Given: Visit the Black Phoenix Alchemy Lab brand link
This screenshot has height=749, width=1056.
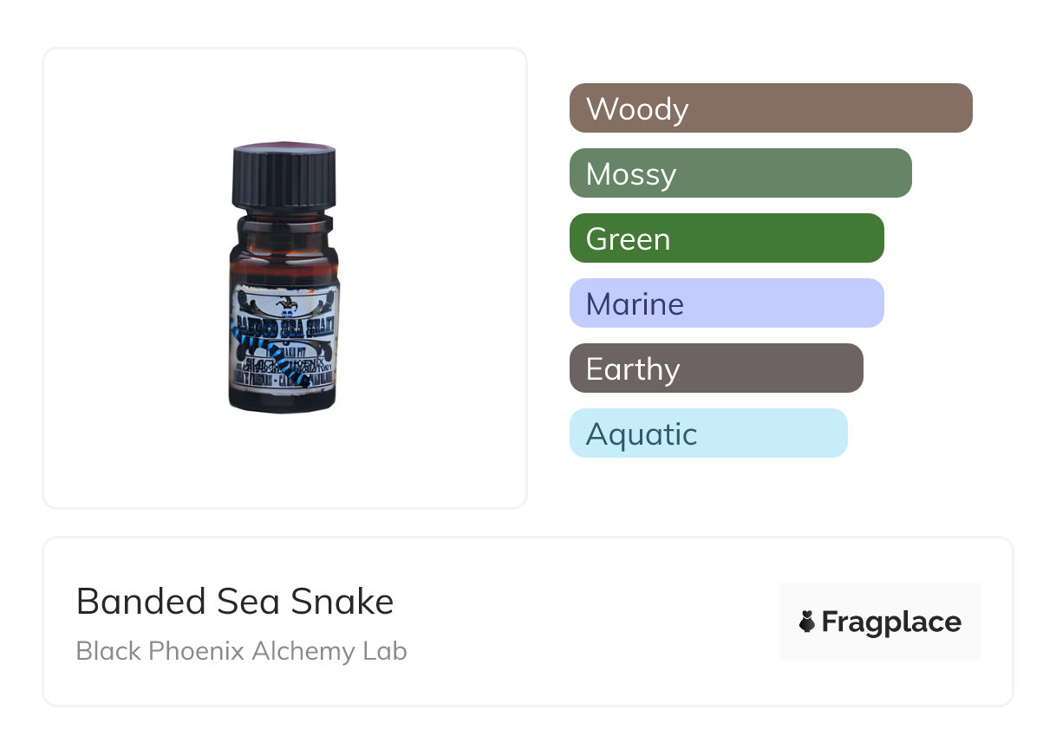Looking at the screenshot, I should 241,650.
